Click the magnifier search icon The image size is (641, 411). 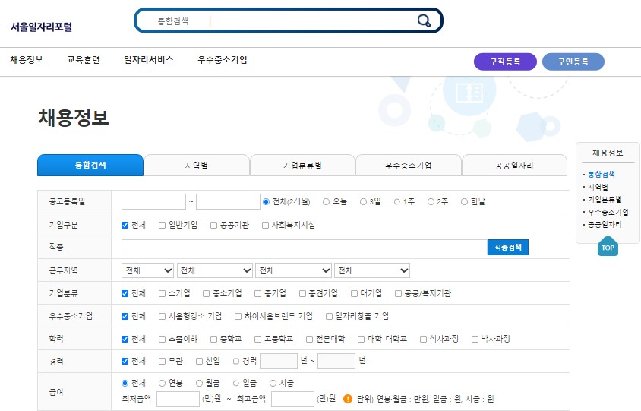pyautogui.click(x=424, y=21)
